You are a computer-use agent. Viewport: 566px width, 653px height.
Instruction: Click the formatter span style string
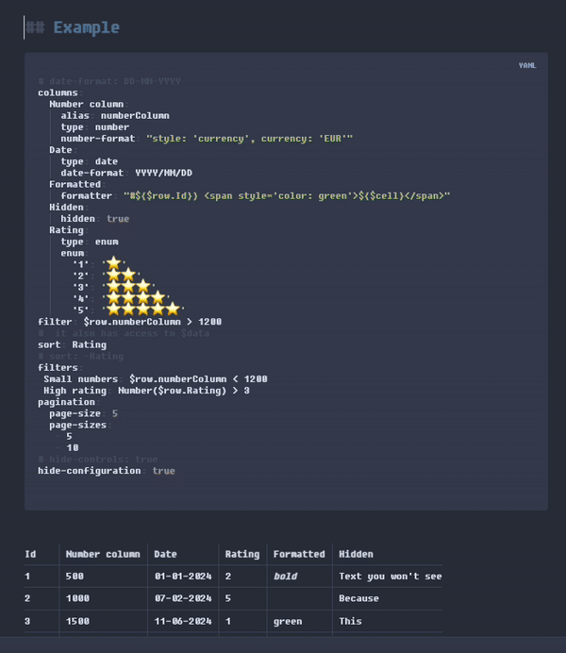[287, 195]
